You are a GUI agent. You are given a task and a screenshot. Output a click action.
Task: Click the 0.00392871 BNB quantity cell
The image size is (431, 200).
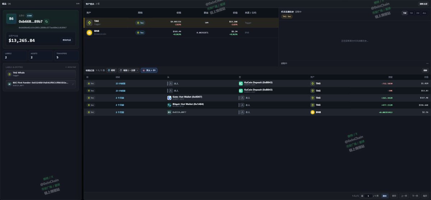[x=202, y=33]
